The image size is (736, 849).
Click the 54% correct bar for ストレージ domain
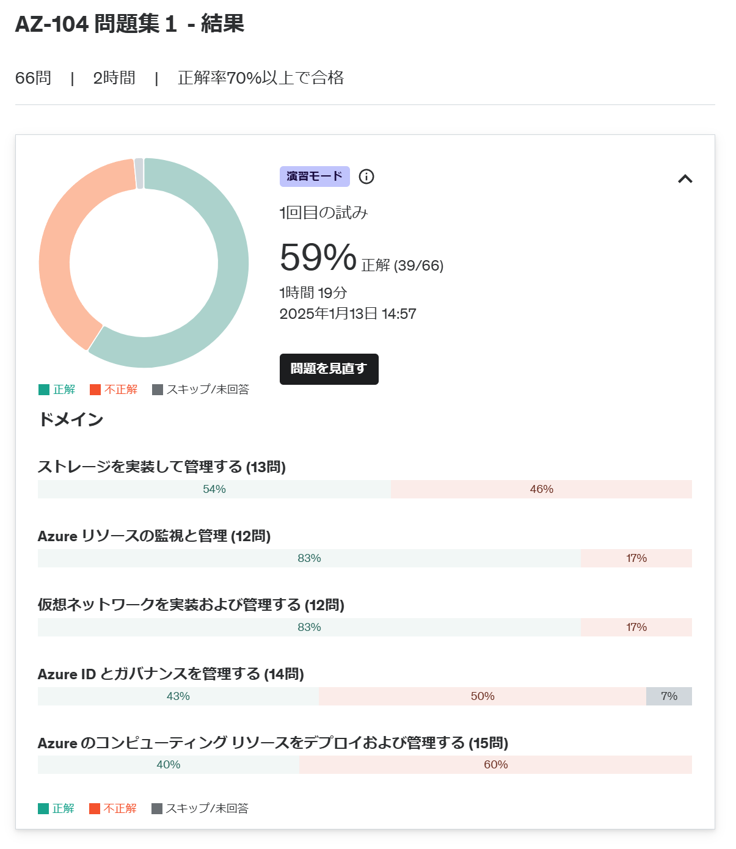pos(214,489)
